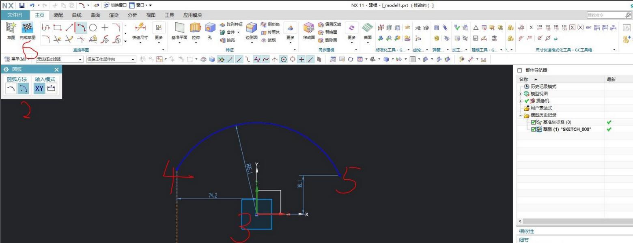Select the Point (plus) sketch tool

tap(105, 28)
